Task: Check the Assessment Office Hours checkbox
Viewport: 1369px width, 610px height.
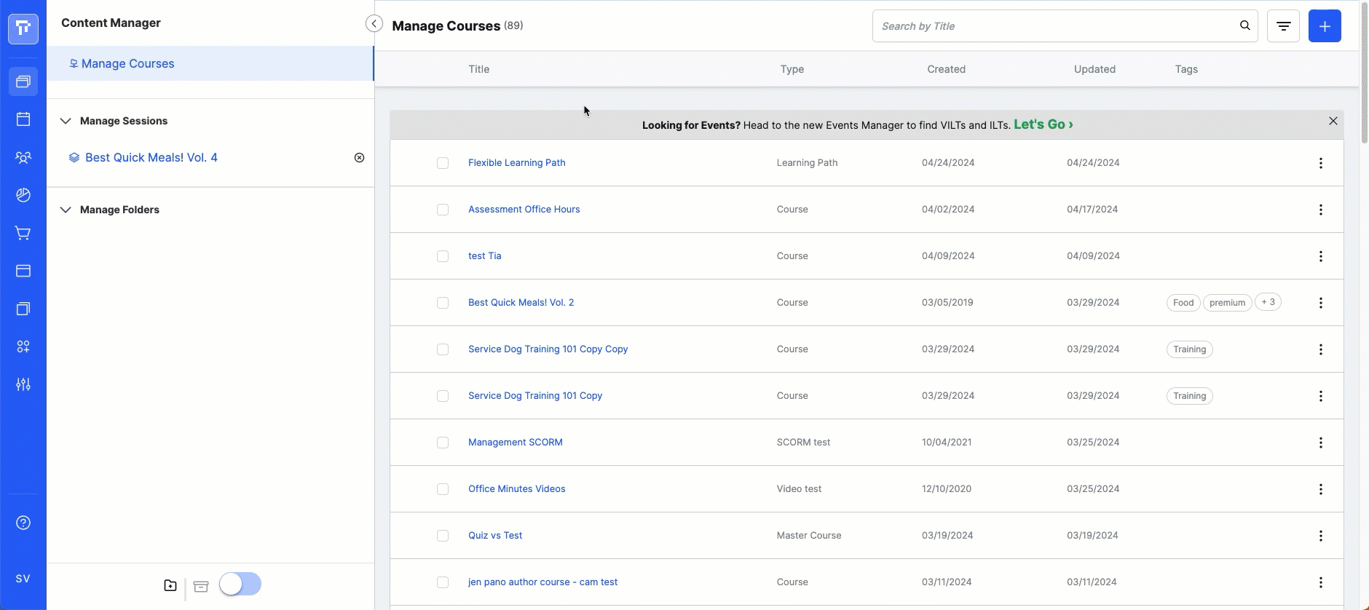Action: pyautogui.click(x=443, y=210)
